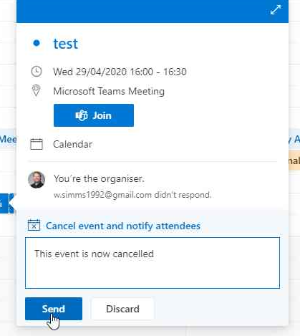Join the Microsoft Teams meeting
This screenshot has width=300, height=336.
click(x=94, y=115)
